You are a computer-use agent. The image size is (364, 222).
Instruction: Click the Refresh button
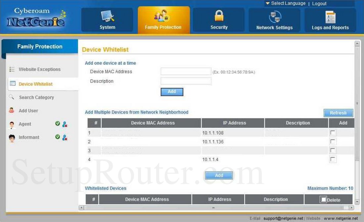point(338,113)
